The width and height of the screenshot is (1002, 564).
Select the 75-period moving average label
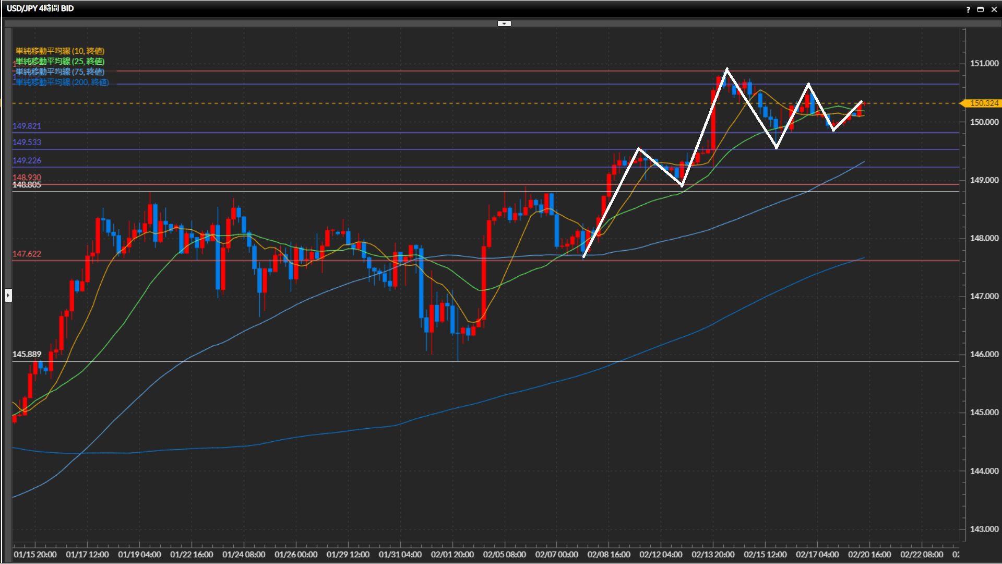60,72
